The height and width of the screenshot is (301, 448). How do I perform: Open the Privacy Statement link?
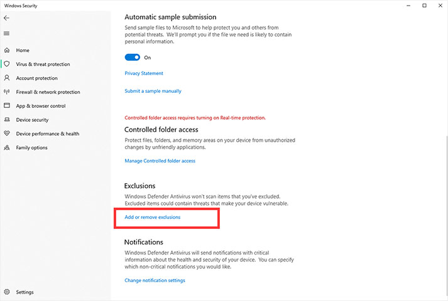pos(144,73)
